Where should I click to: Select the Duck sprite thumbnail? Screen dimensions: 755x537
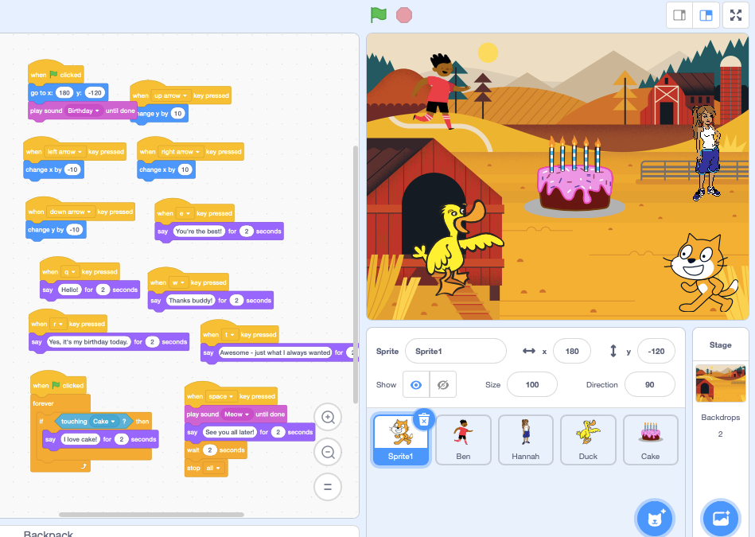(x=588, y=439)
